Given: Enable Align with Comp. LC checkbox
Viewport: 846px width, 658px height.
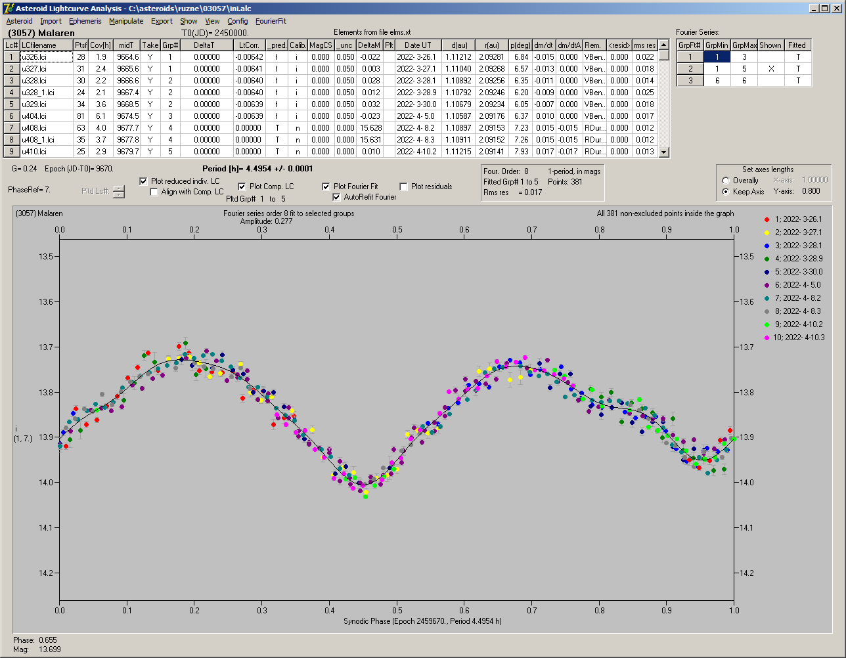Looking at the screenshot, I should (154, 192).
